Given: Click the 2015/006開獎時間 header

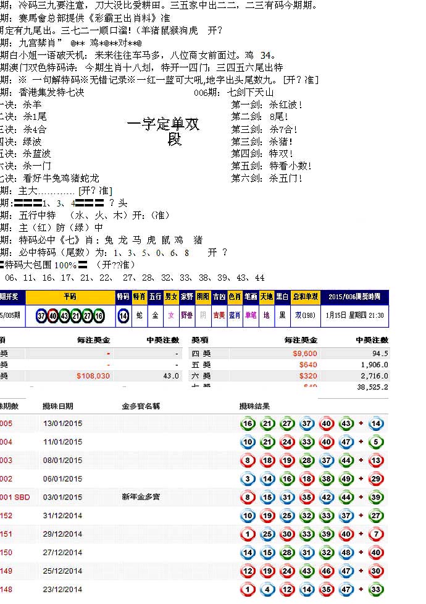Looking at the screenshot, I should pos(354,297).
